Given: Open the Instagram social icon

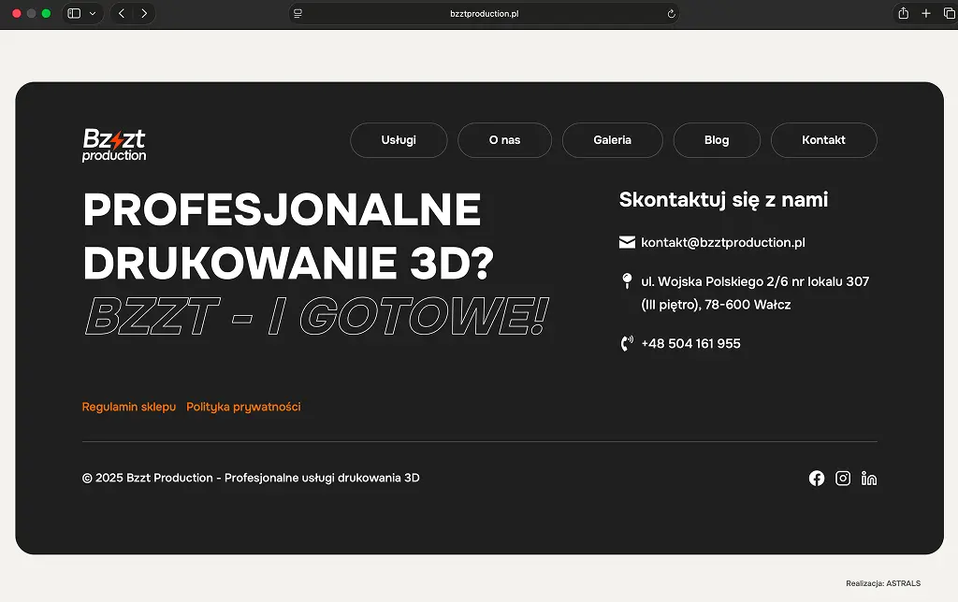Looking at the screenshot, I should point(843,478).
